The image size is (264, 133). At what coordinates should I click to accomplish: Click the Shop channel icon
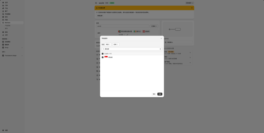pos(3,47)
